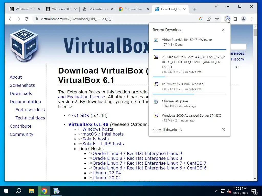Click the muted volume tray icon
The width and height of the screenshot is (262, 196).
tap(229, 191)
